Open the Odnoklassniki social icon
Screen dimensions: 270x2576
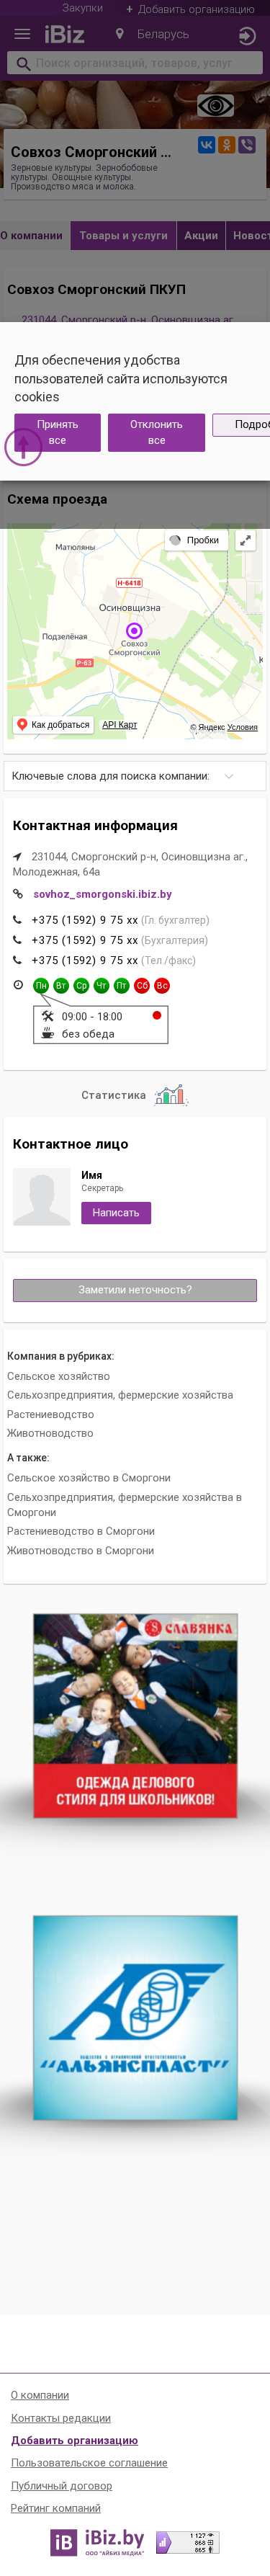[x=227, y=145]
